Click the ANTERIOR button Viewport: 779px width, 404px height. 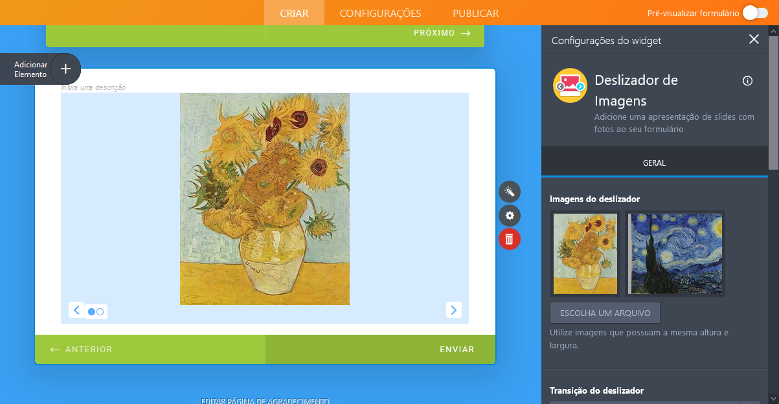(150, 350)
